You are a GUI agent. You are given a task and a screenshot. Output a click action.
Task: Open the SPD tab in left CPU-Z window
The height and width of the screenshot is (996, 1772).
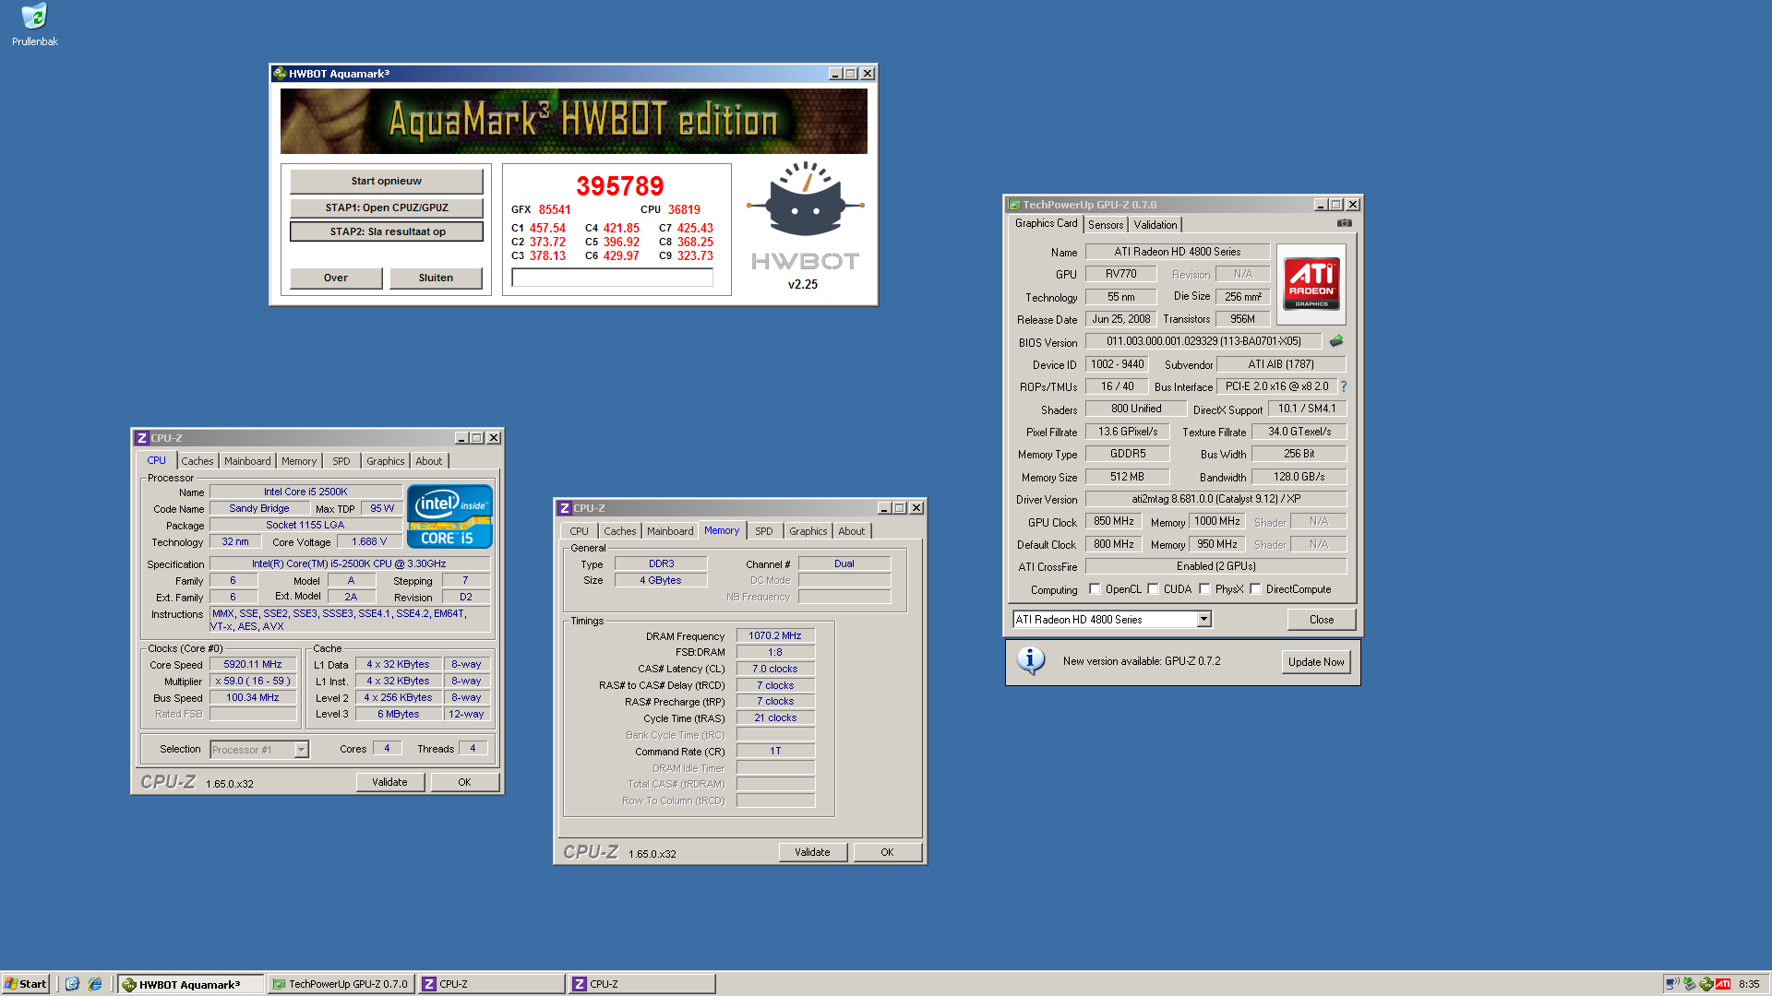tap(341, 461)
